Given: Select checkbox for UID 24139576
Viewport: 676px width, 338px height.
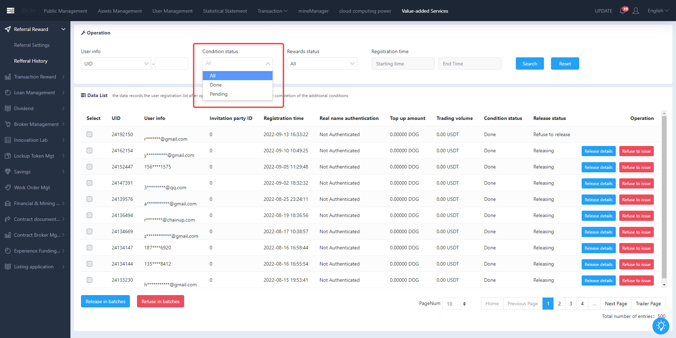Looking at the screenshot, I should click(x=89, y=199).
